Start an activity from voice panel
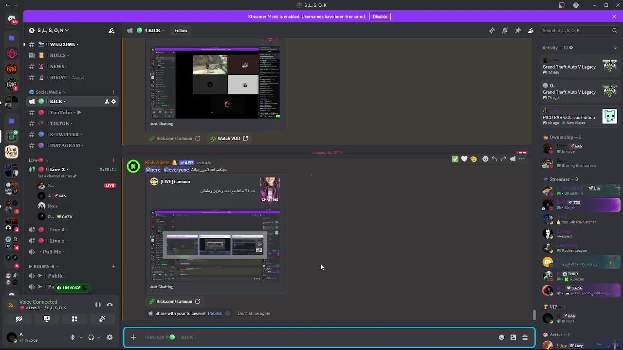 [x=74, y=319]
